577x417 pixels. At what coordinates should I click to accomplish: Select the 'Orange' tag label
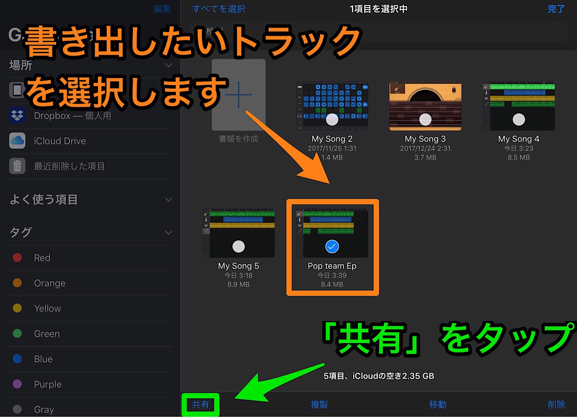(x=50, y=283)
